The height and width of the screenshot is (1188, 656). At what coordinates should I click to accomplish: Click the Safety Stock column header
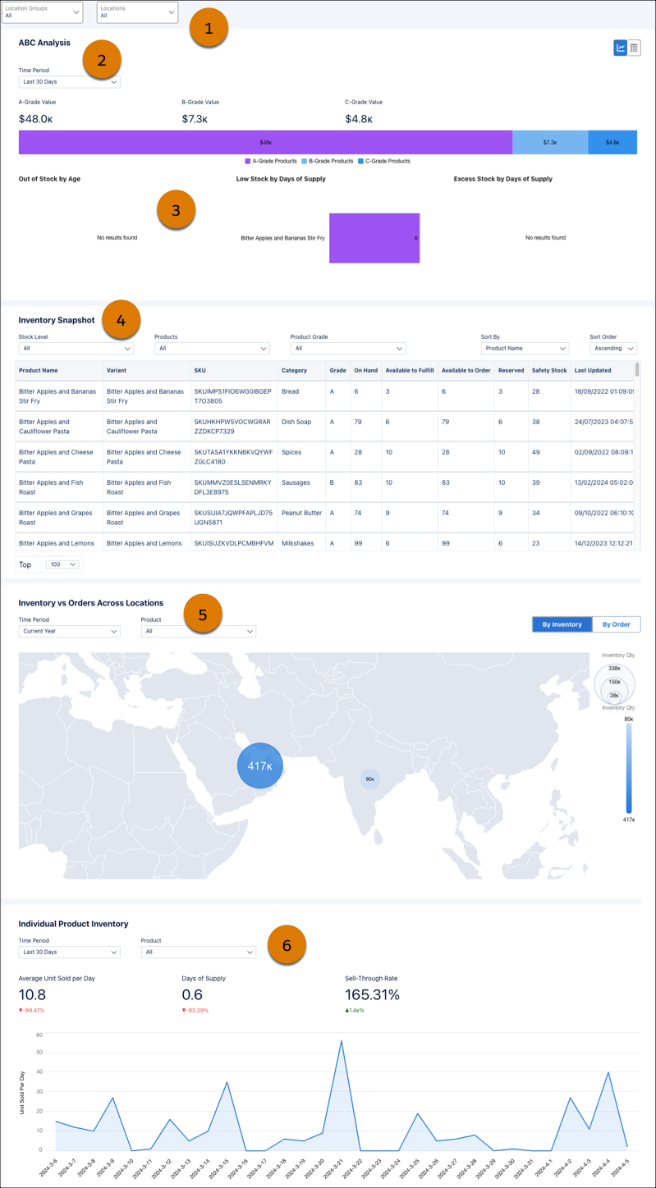[549, 370]
